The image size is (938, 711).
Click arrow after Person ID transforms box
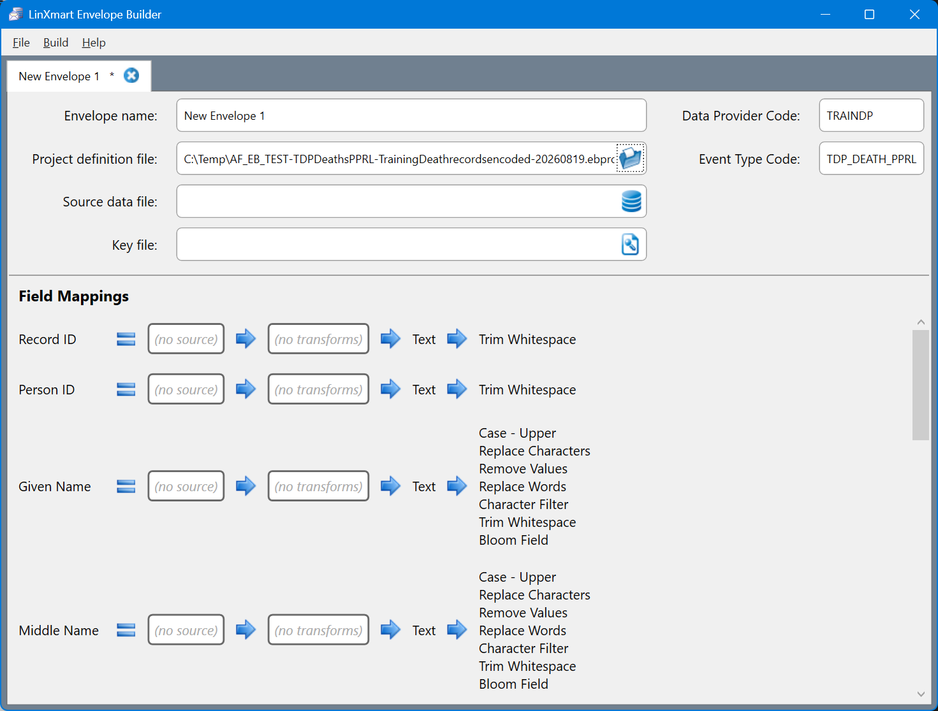point(391,389)
